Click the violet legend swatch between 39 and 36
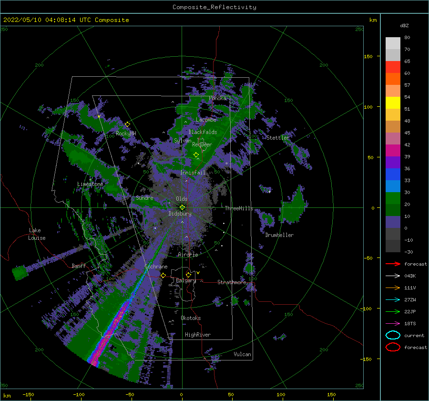The height and width of the screenshot is (401, 429). pos(393,162)
